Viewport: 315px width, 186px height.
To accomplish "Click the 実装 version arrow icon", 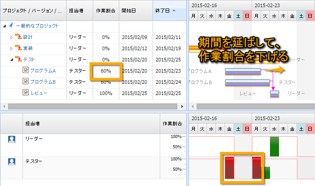I will pos(18,48).
